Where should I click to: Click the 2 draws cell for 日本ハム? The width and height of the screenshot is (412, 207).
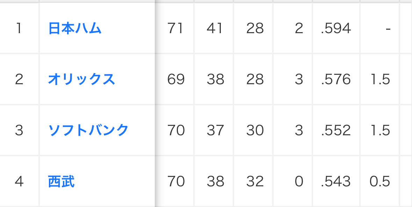pos(298,28)
